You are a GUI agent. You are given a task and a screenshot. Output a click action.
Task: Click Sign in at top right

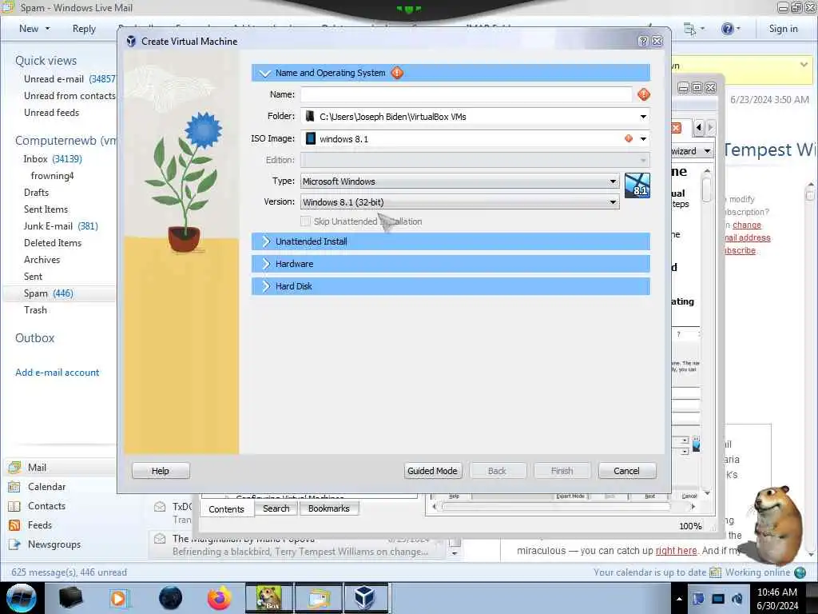pos(783,29)
